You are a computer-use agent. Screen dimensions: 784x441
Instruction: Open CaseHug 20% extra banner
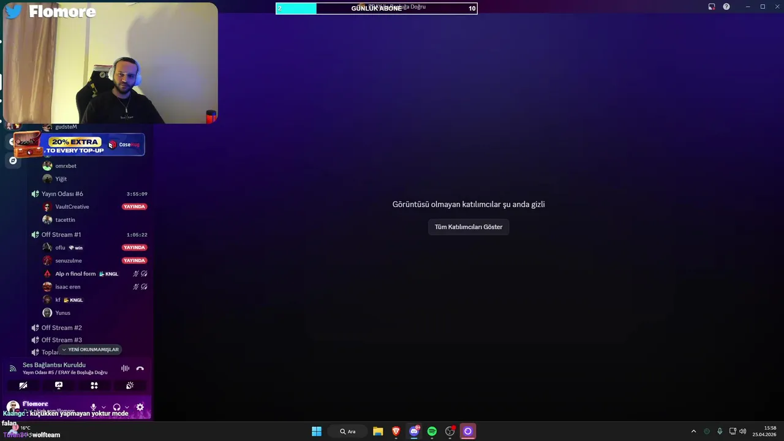tap(79, 145)
